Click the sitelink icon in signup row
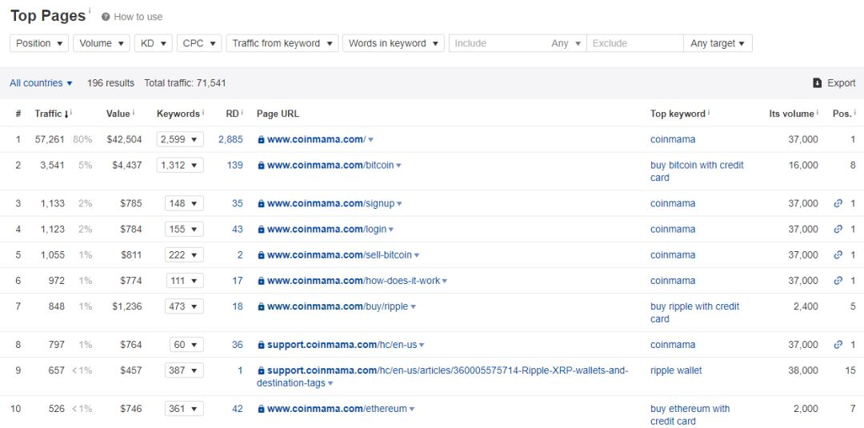Image resolution: width=864 pixels, height=428 pixels. tap(838, 203)
